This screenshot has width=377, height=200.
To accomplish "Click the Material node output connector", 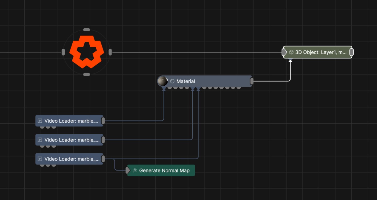I will click(252, 81).
